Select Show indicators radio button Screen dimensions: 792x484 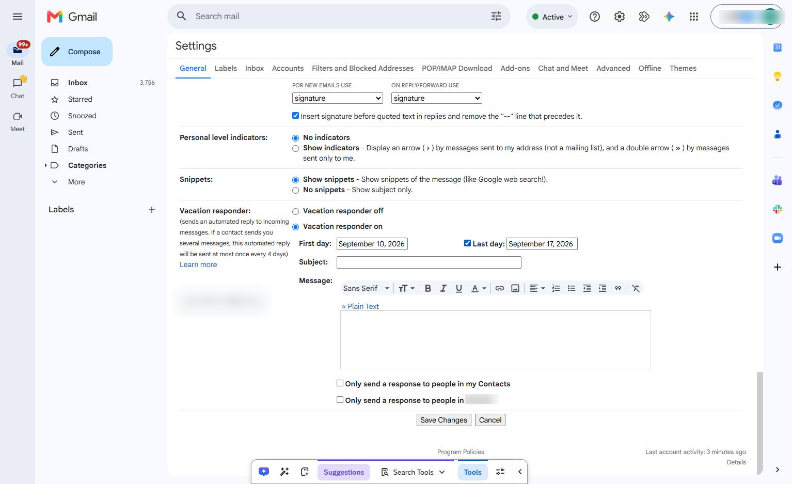pos(295,148)
